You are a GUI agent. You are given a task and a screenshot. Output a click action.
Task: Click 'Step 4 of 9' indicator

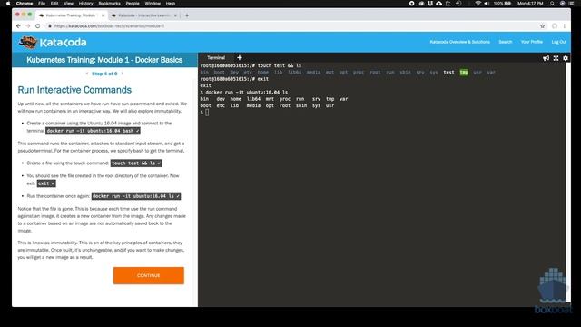coord(104,74)
